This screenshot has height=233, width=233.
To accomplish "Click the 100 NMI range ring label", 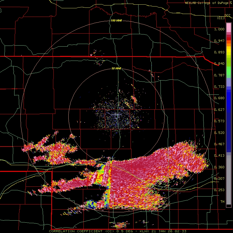I will (x=116, y=20).
